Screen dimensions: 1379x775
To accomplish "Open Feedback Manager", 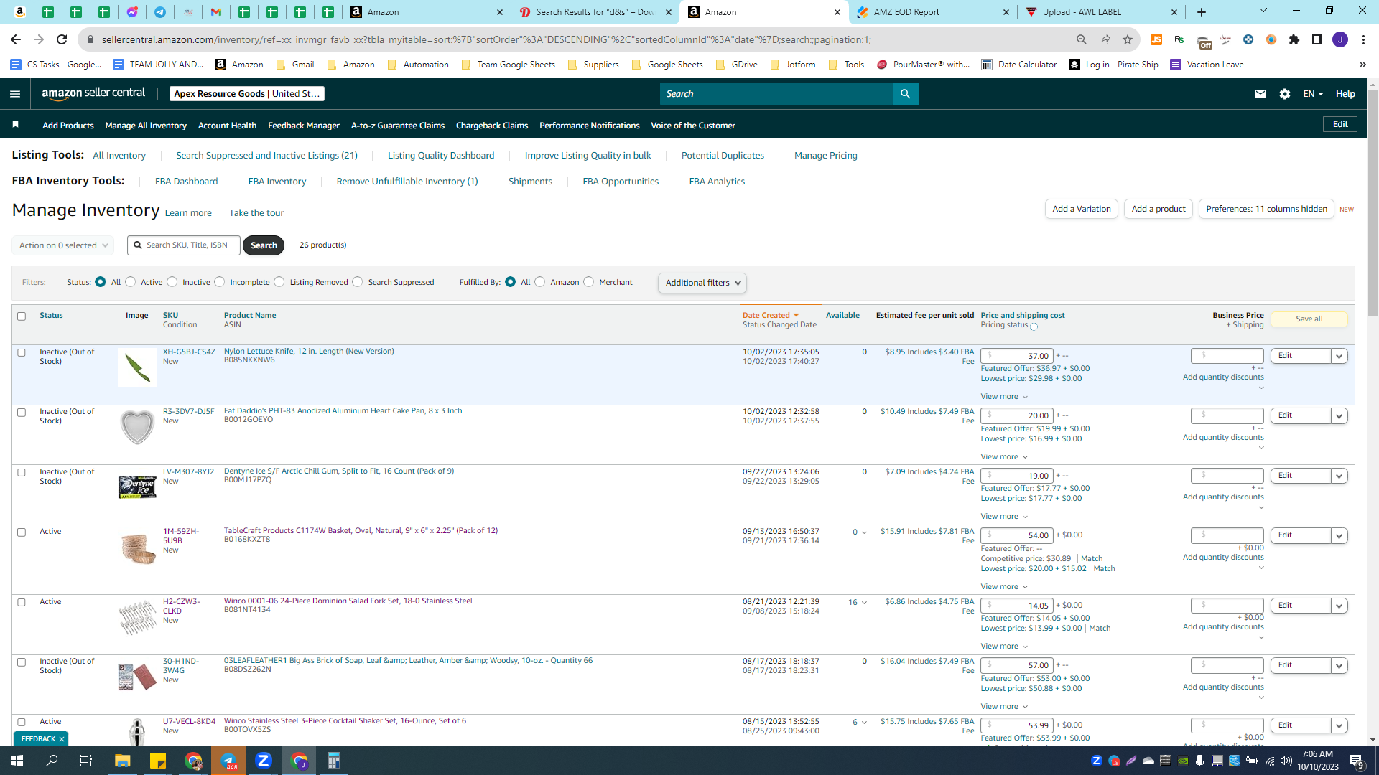I will coord(304,126).
